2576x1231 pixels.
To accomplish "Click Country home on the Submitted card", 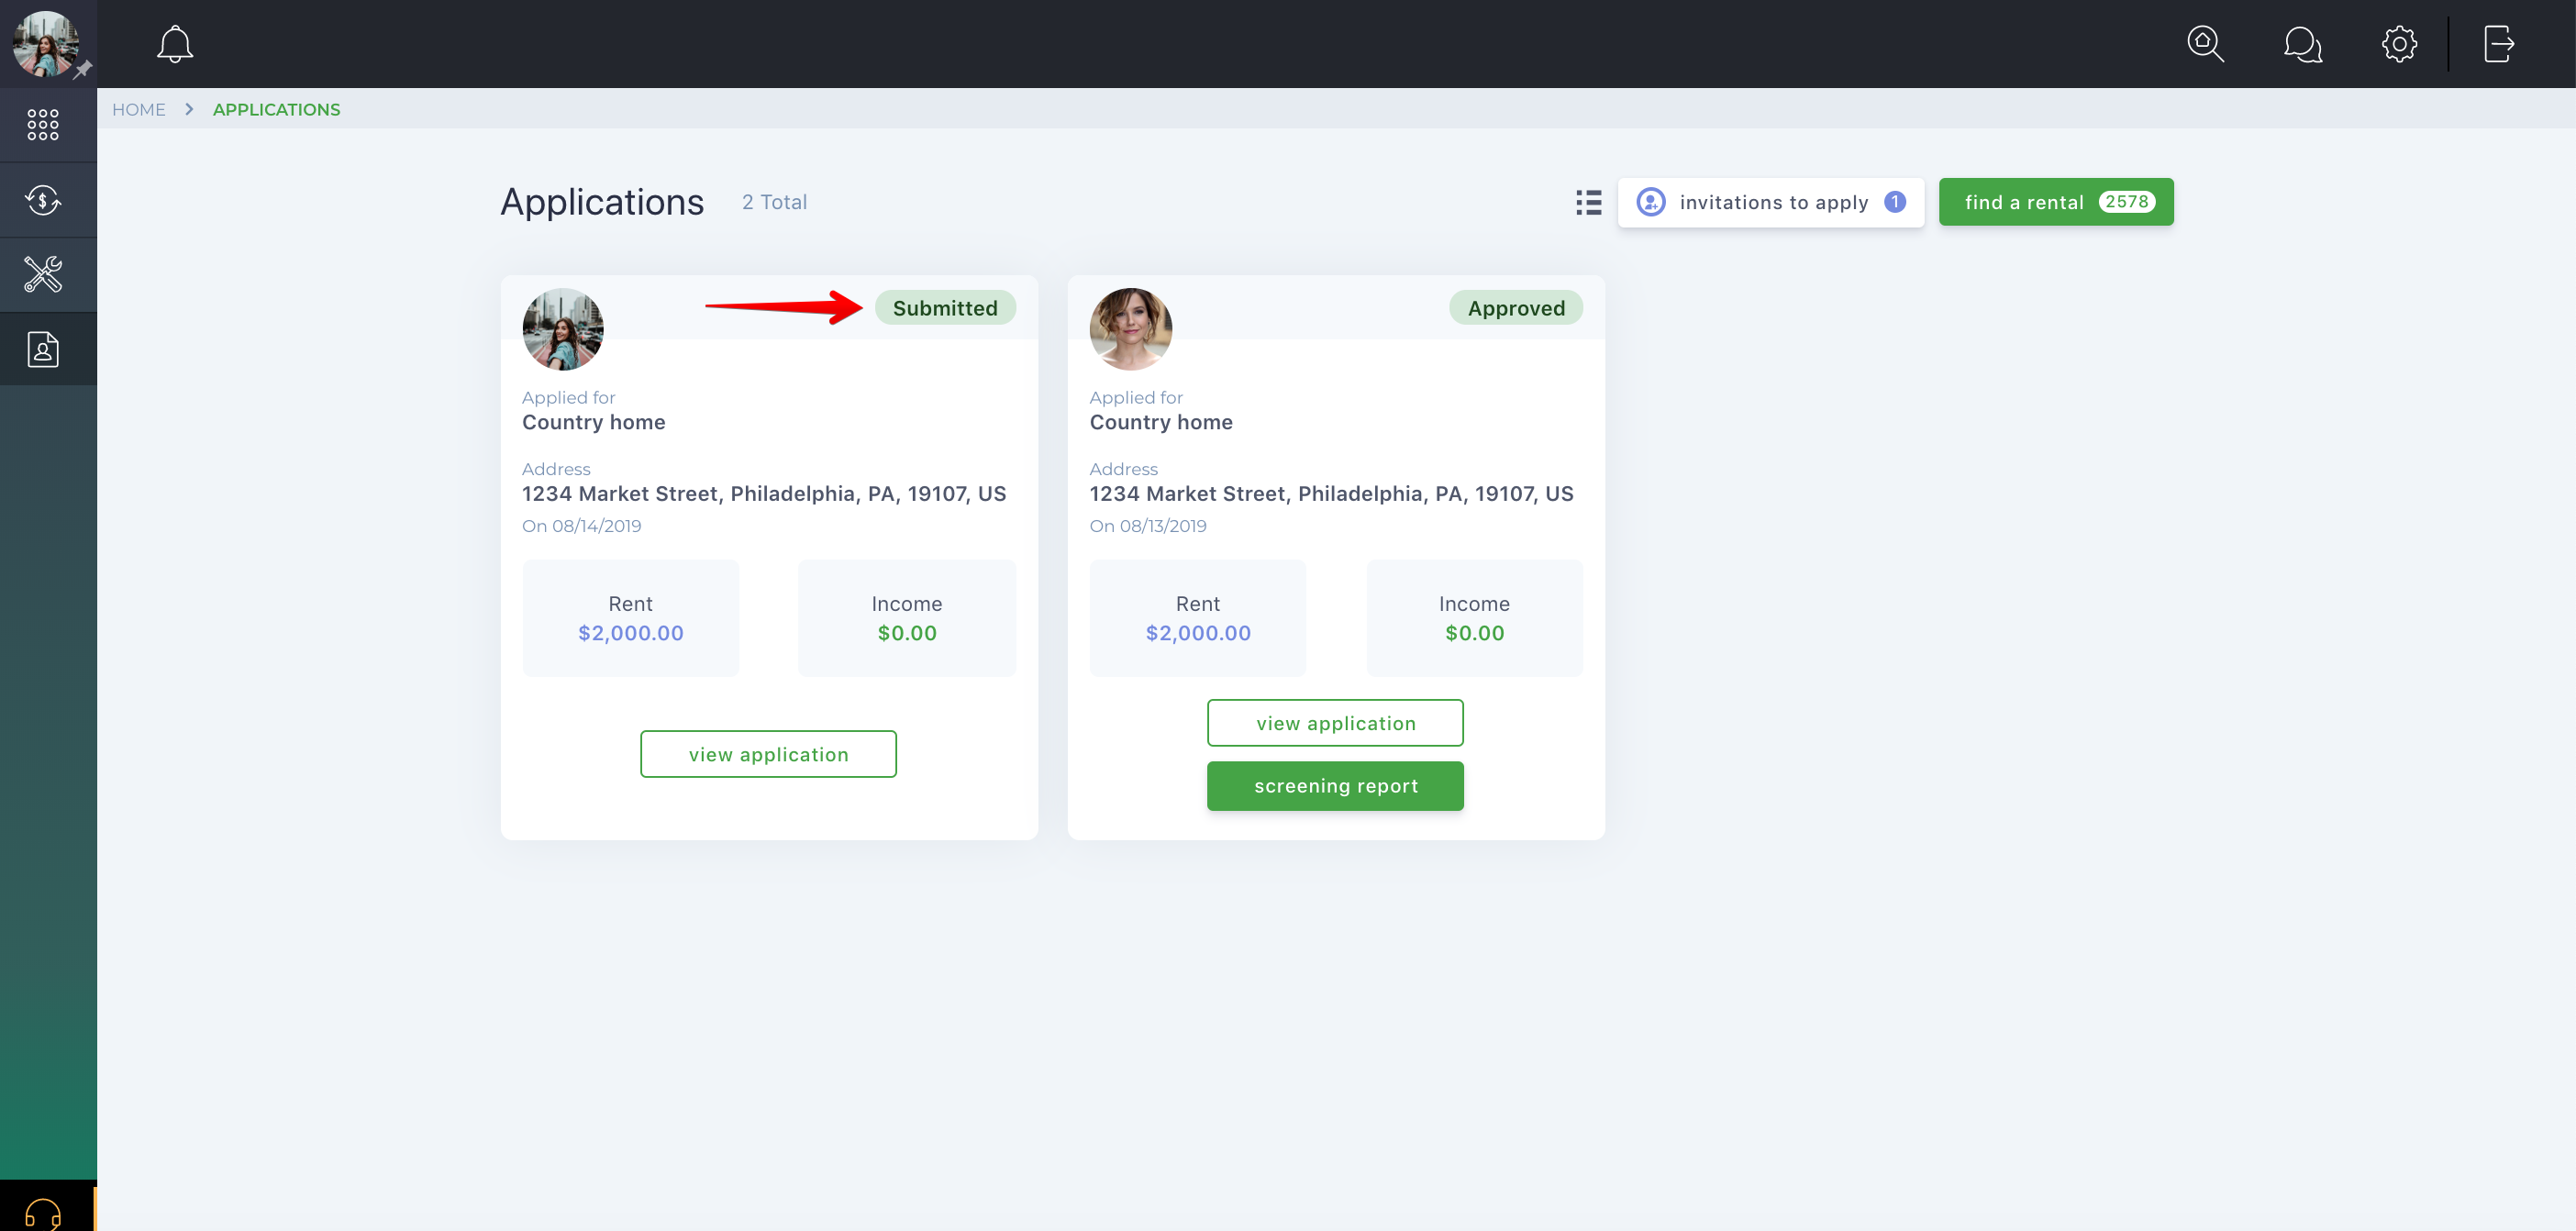I will (x=593, y=422).
